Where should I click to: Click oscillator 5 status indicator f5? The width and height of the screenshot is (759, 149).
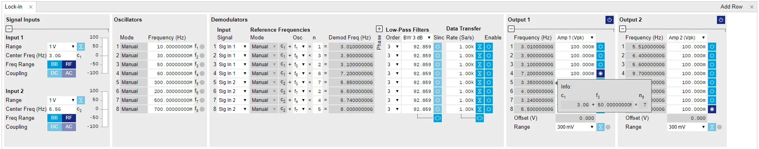coord(202,82)
